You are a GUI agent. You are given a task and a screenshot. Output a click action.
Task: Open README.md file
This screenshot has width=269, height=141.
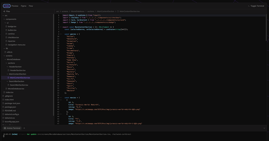coord(10,111)
